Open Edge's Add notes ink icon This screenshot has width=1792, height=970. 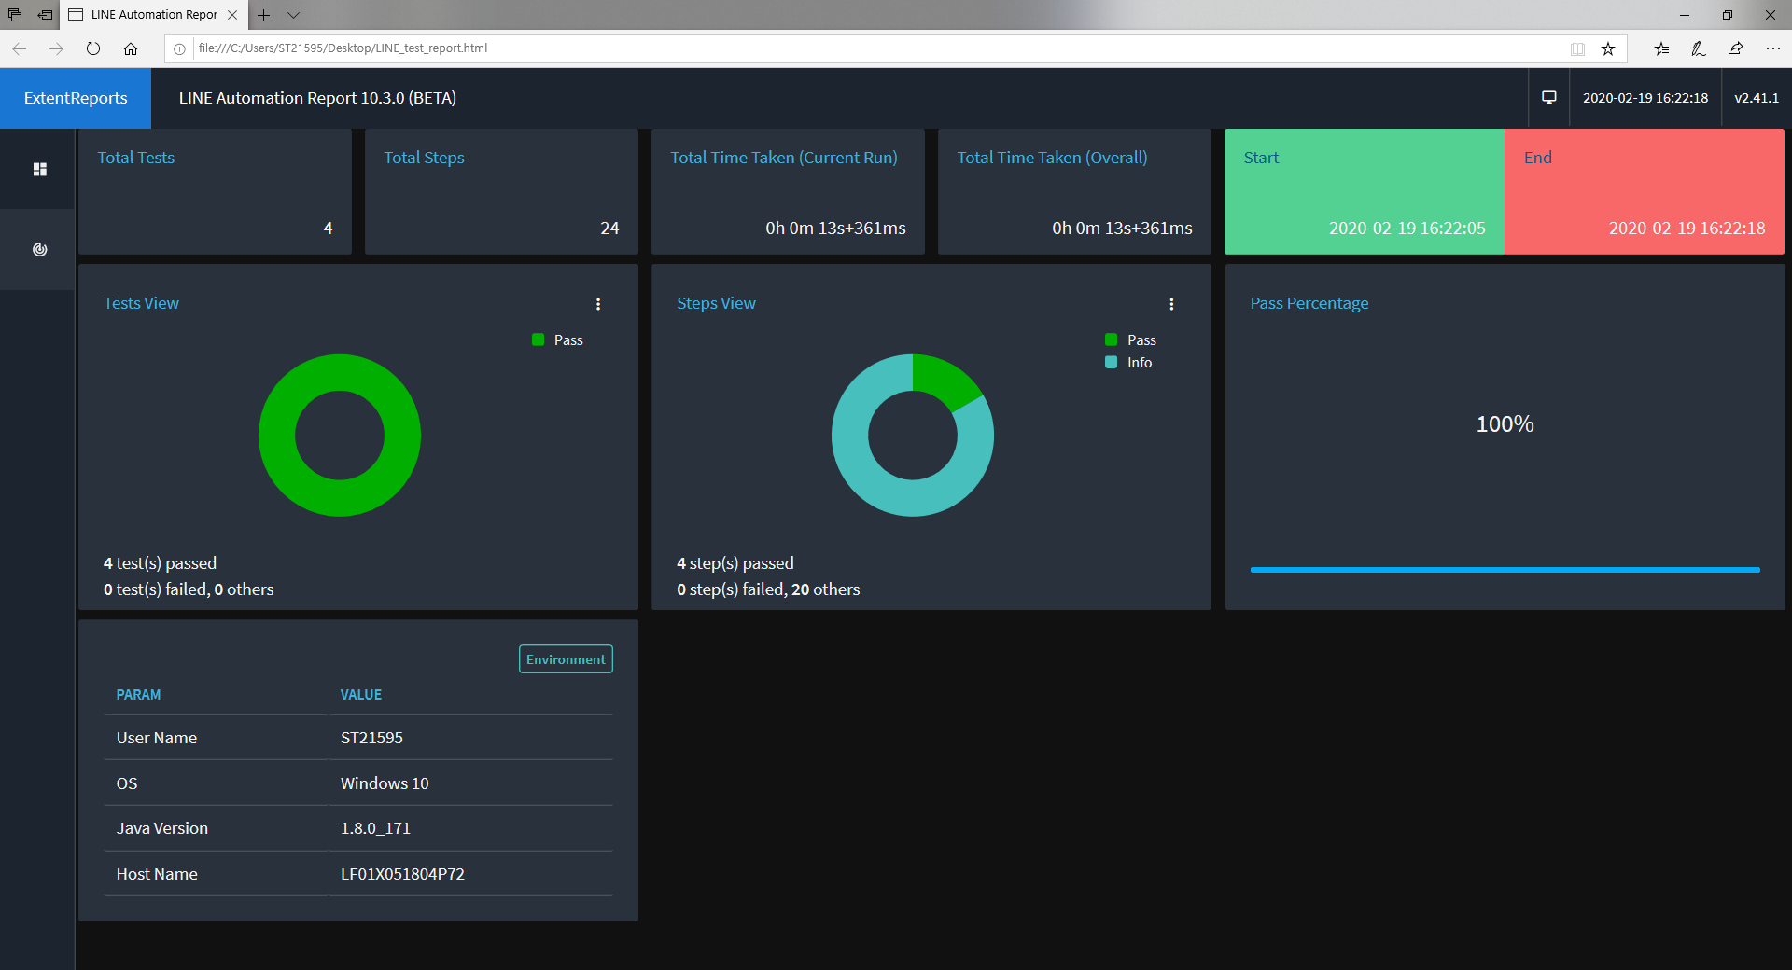point(1699,48)
